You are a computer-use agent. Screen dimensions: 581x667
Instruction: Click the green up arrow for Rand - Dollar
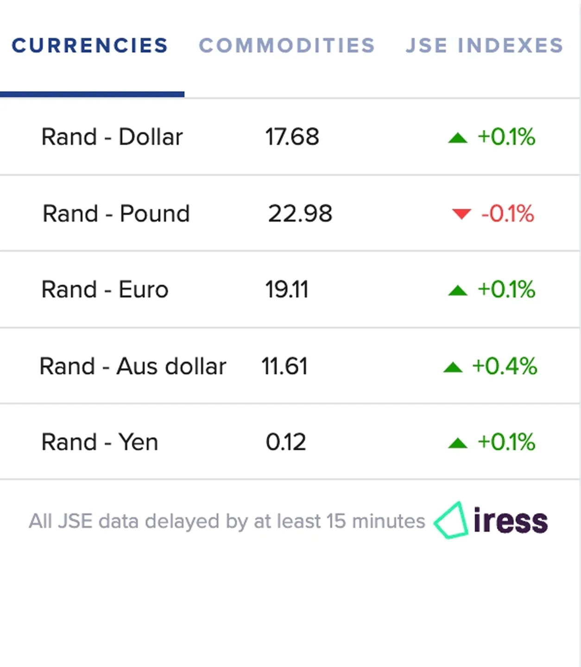[458, 138]
